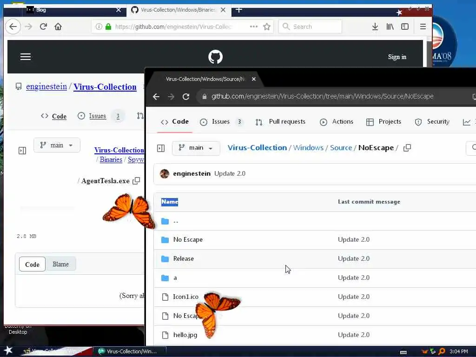Click Sign in link on GitHub

(397, 57)
